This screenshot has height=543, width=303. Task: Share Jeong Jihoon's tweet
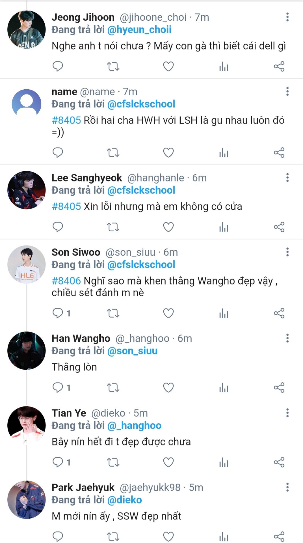pyautogui.click(x=279, y=66)
